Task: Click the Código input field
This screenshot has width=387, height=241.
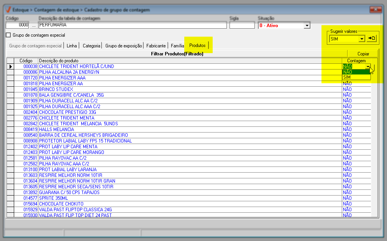Action: pyautogui.click(x=17, y=25)
